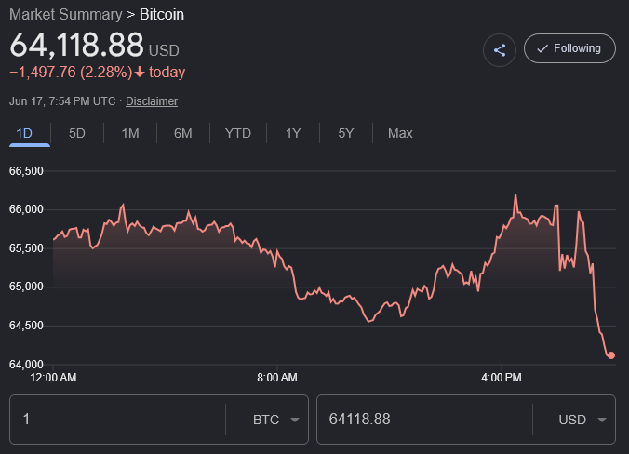Switch to the 5D chart range
The width and height of the screenshot is (629, 454).
click(77, 133)
